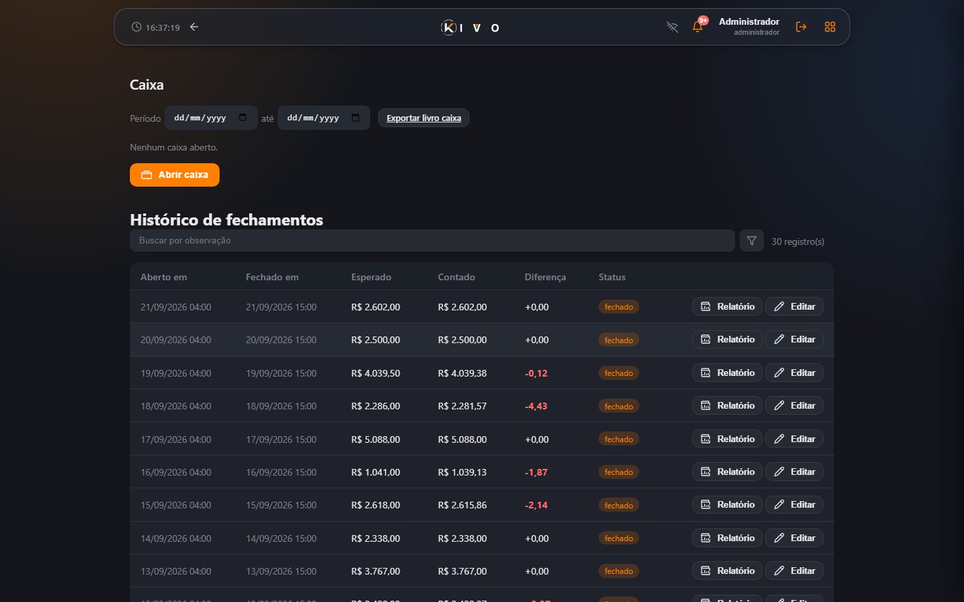Open Relatório for 20/09/2026 row
The height and width of the screenshot is (602, 964).
(727, 339)
